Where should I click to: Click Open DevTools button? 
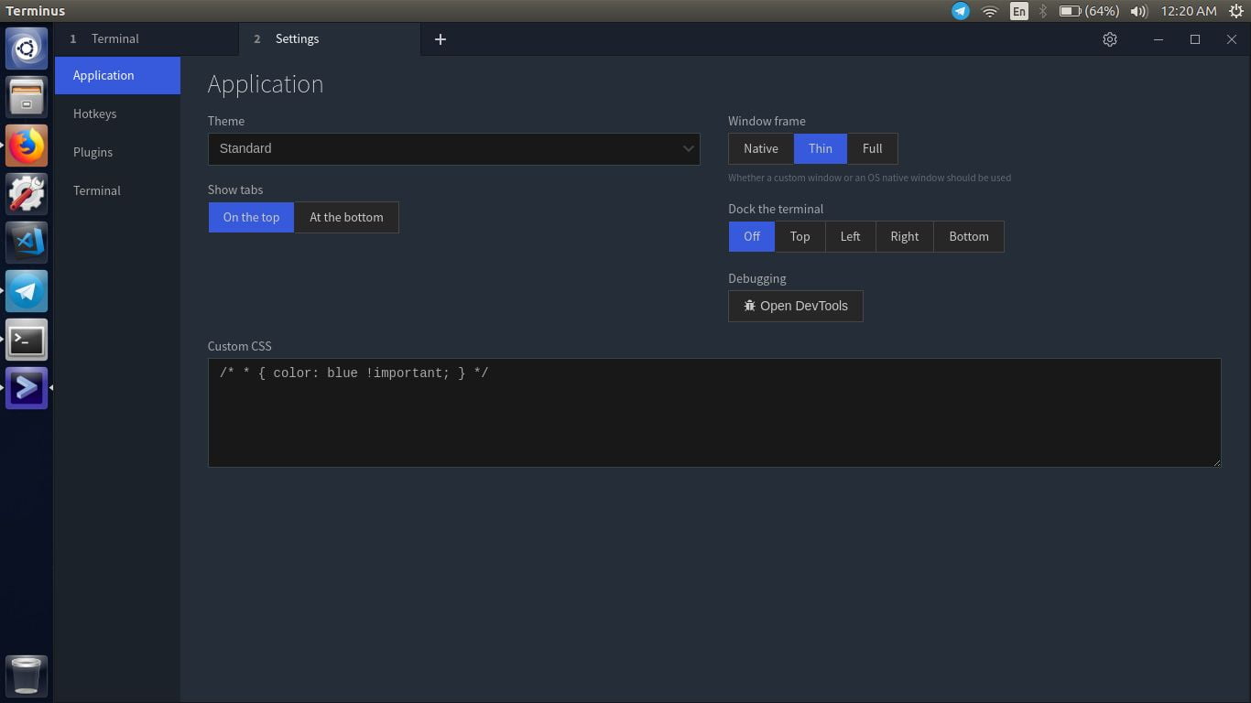point(795,306)
